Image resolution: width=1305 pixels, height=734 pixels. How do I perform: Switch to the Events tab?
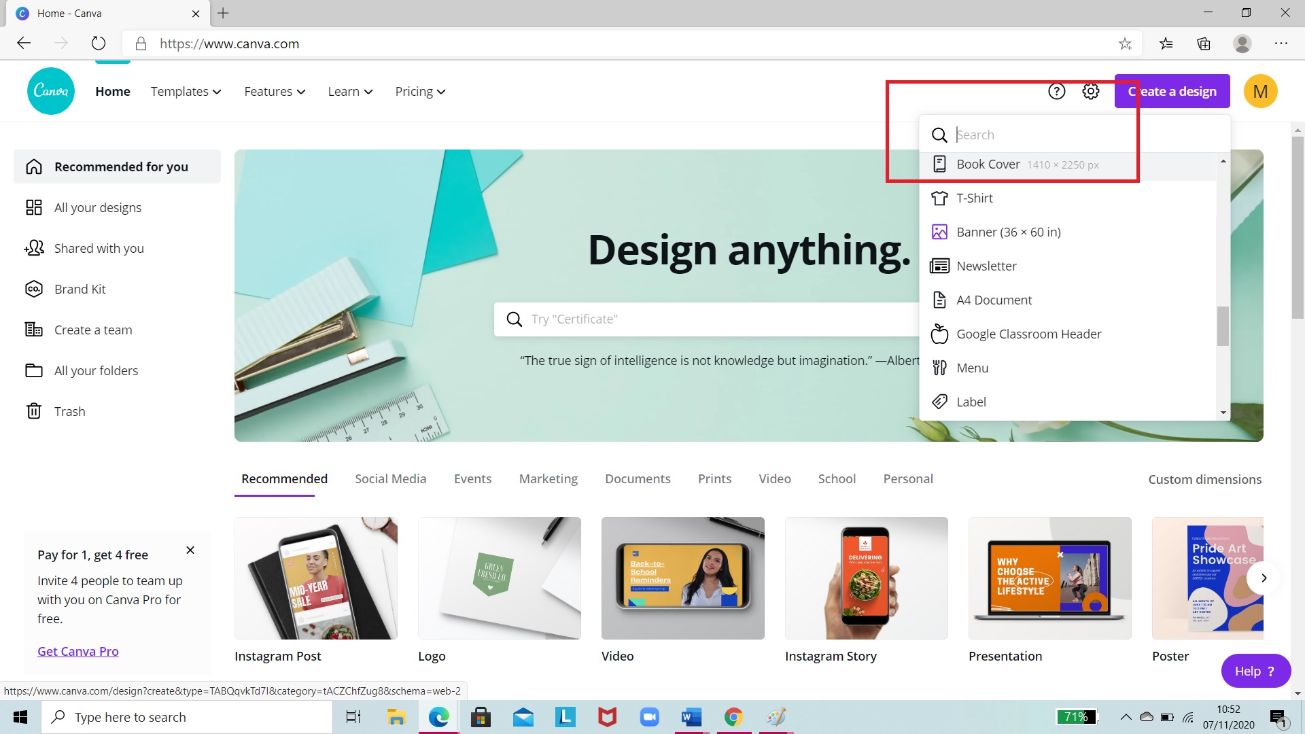pos(473,478)
